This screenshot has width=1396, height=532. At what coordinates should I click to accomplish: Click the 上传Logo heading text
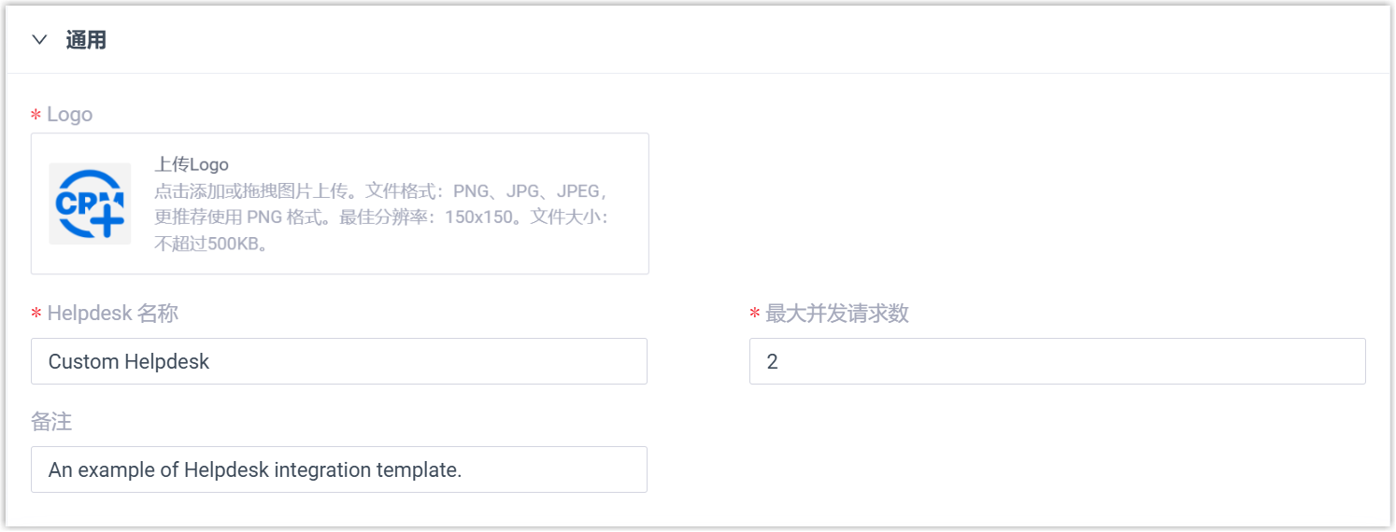click(192, 165)
